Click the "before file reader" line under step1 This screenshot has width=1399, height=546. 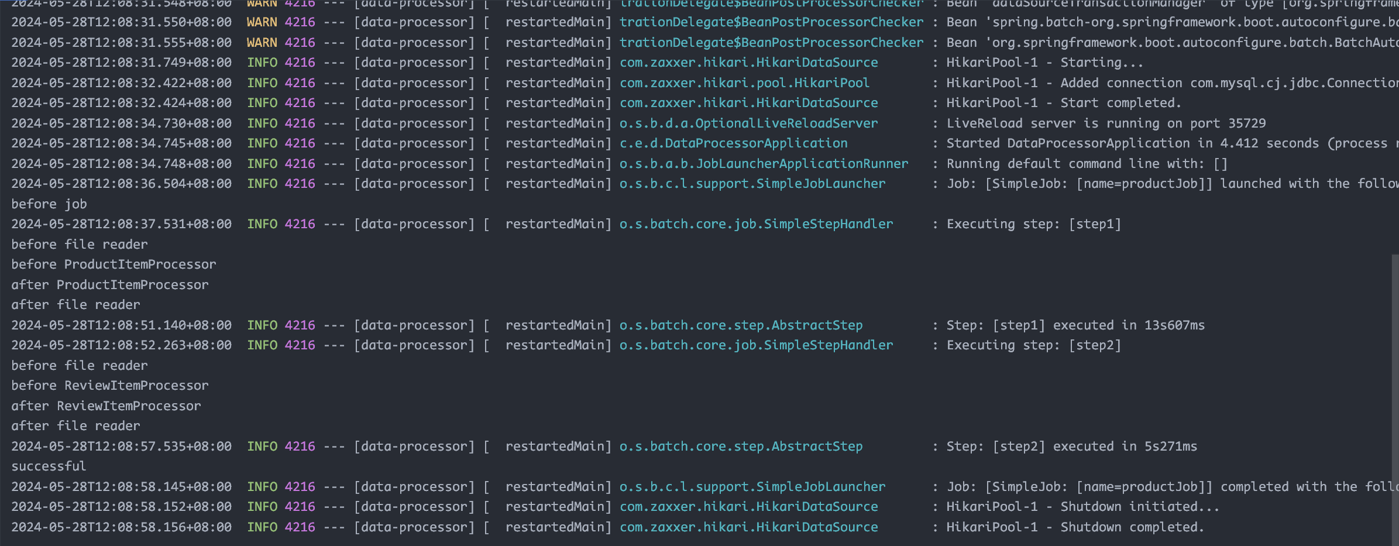79,245
